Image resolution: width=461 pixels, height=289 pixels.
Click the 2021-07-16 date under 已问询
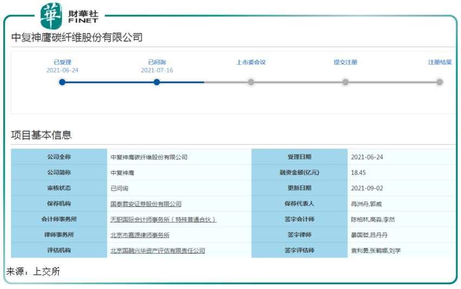tap(157, 70)
